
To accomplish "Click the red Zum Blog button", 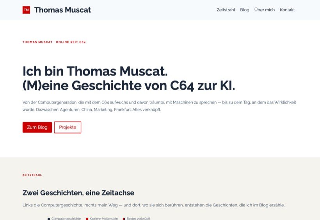I will point(37,127).
